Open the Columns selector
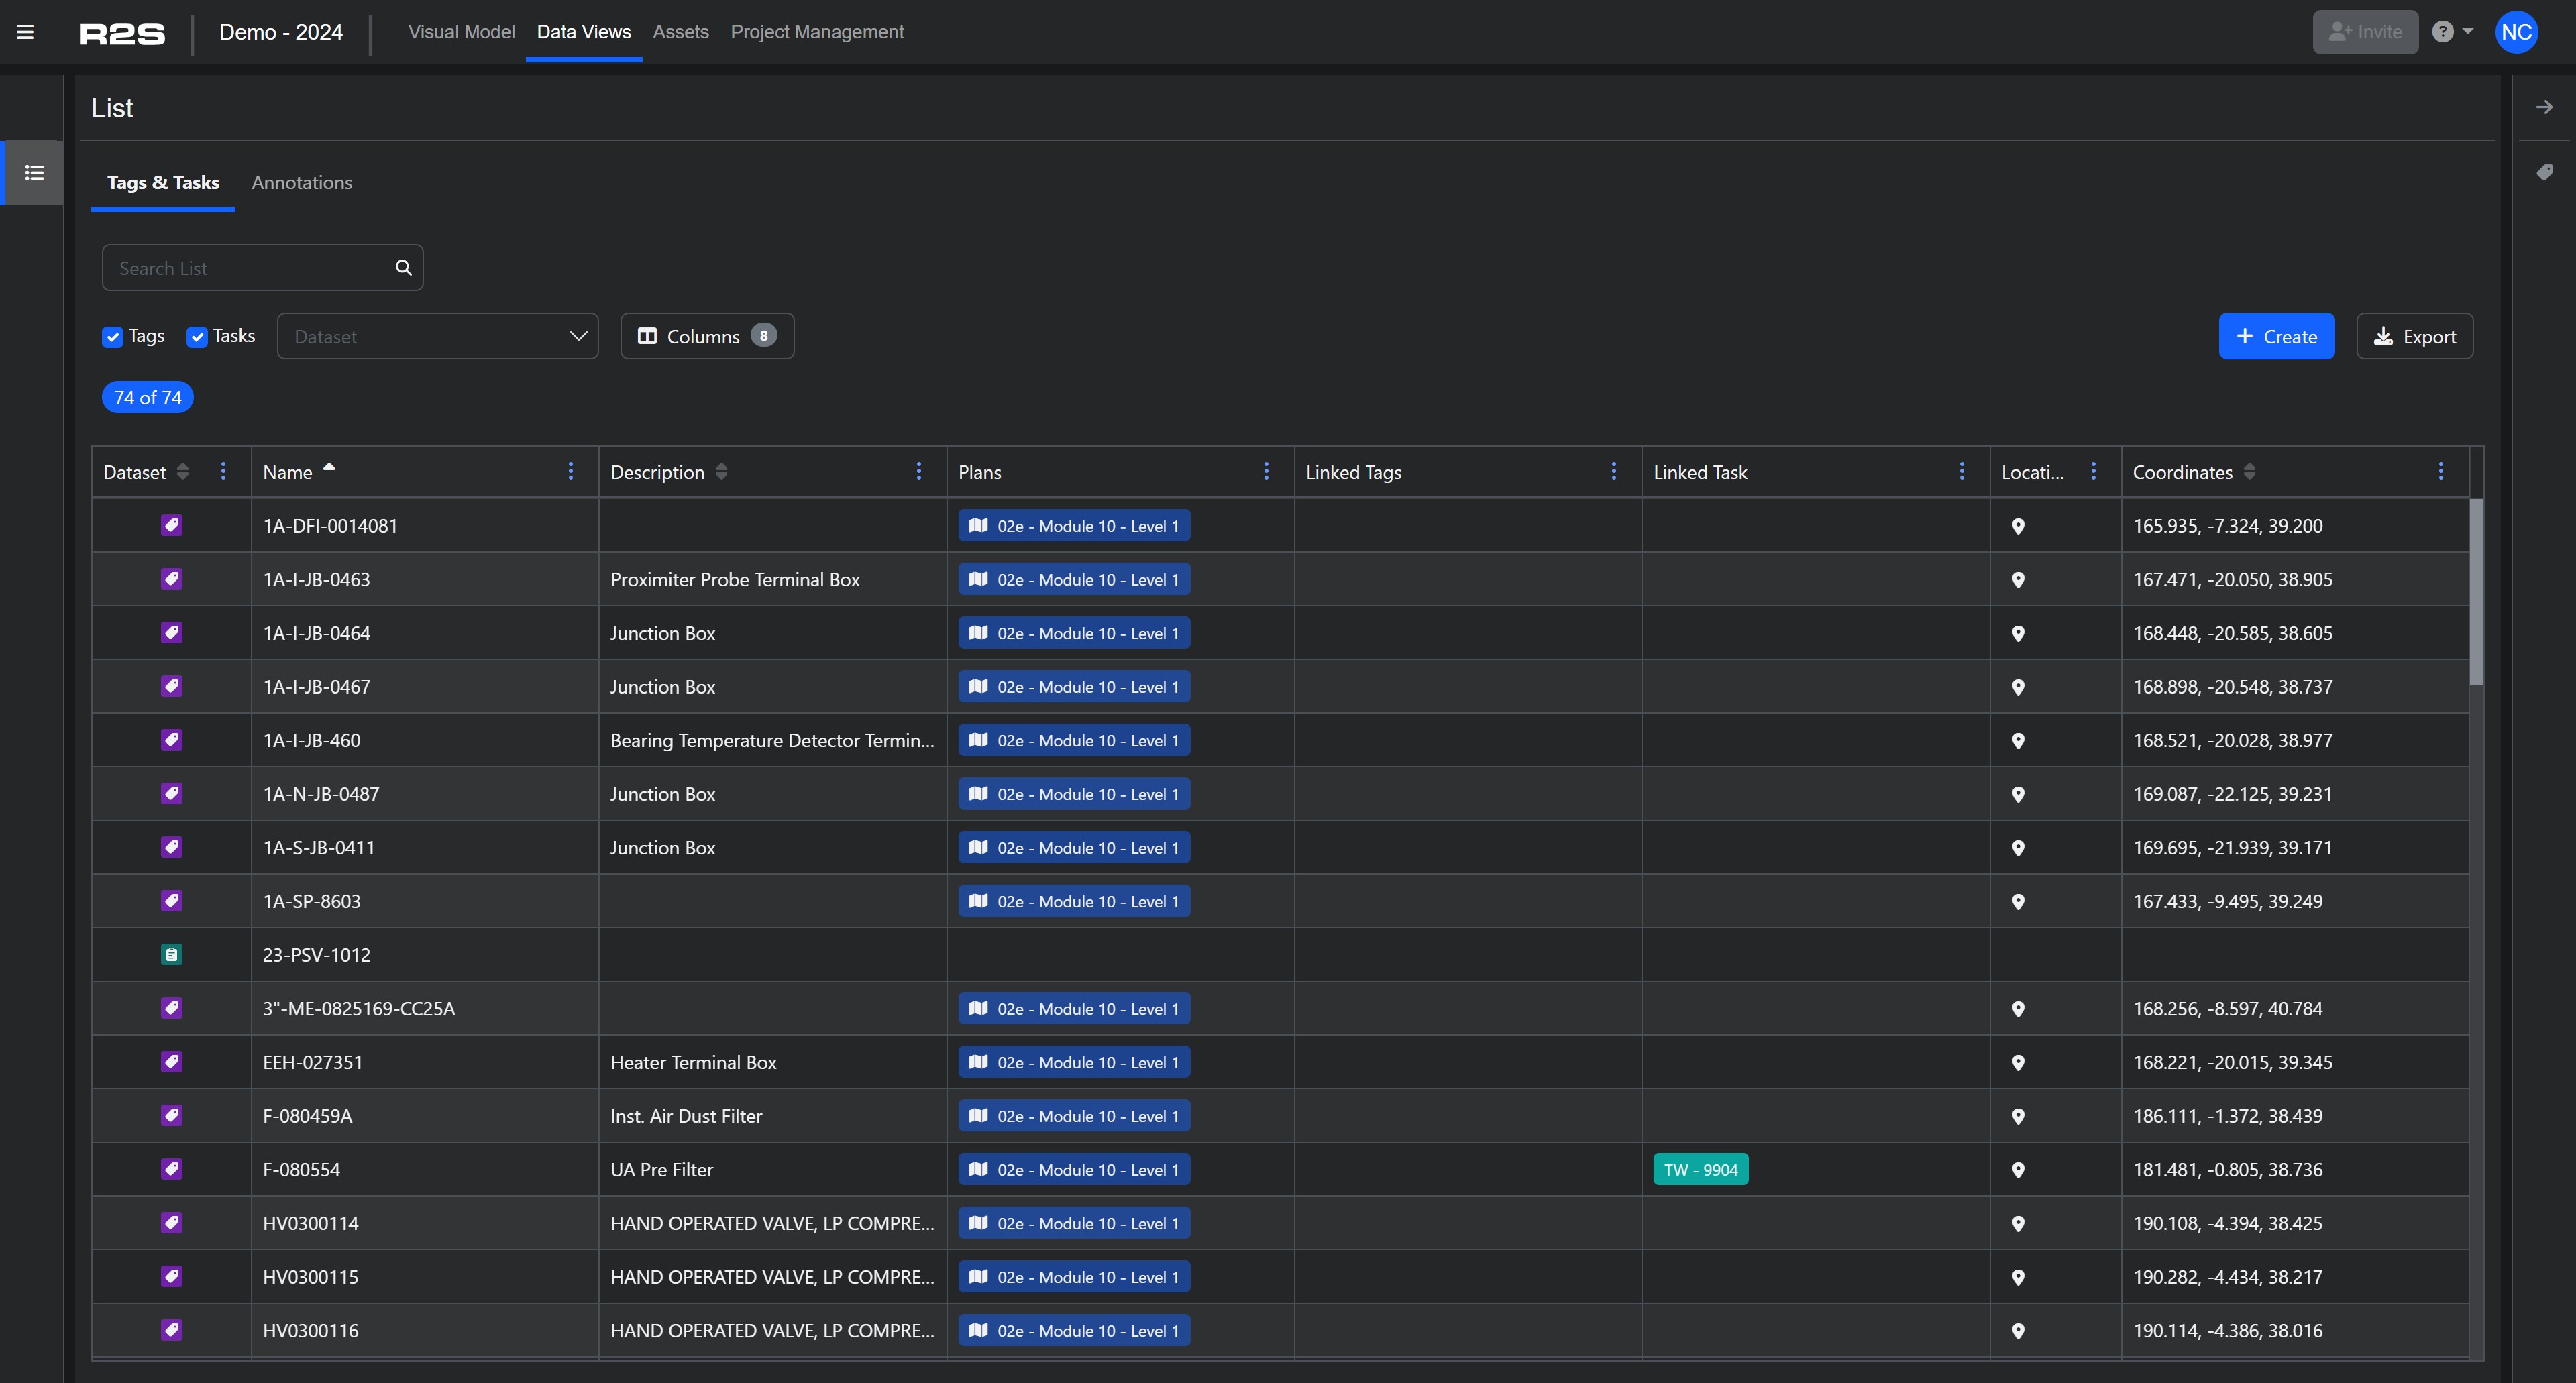Image resolution: width=2576 pixels, height=1383 pixels. pos(706,337)
